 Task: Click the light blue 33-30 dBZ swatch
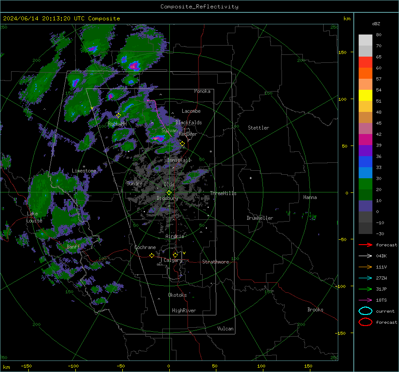pyautogui.click(x=365, y=173)
